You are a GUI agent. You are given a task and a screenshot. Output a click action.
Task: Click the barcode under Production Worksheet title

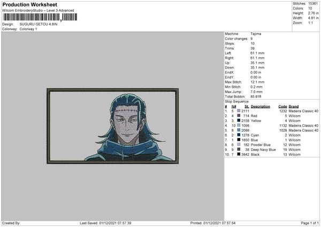[40, 17]
